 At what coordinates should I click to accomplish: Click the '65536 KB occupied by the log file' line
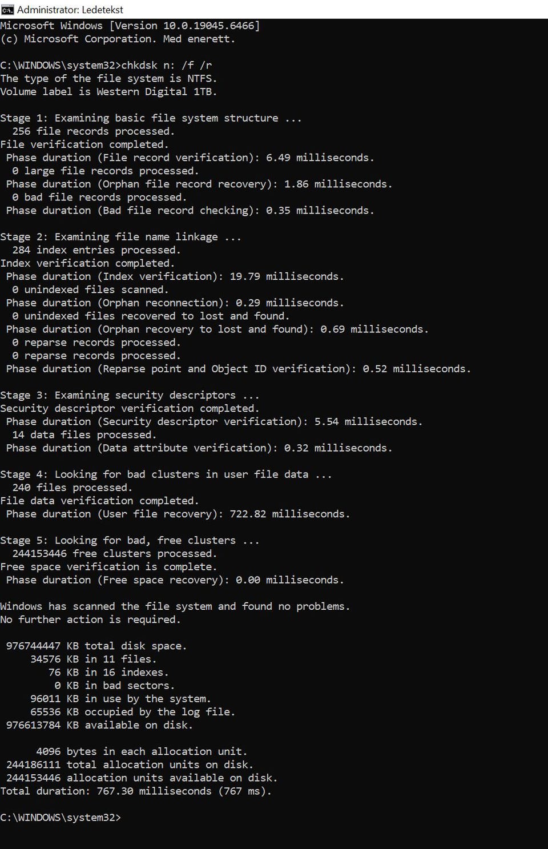[x=132, y=711]
